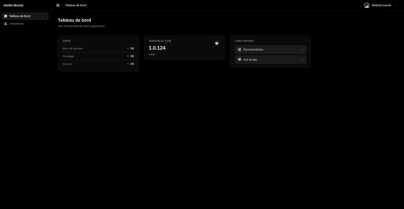Click the chevron on Voir le site
This screenshot has width=404, height=209.
(x=302, y=59)
